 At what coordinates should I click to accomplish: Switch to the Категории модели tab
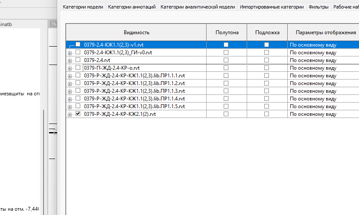(83, 7)
